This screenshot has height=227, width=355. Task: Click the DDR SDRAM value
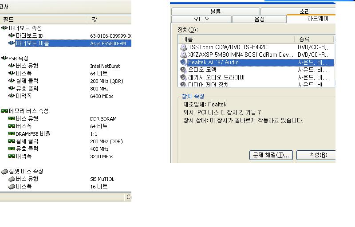103,119
